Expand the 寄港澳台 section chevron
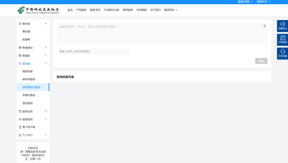 coord(46,47)
